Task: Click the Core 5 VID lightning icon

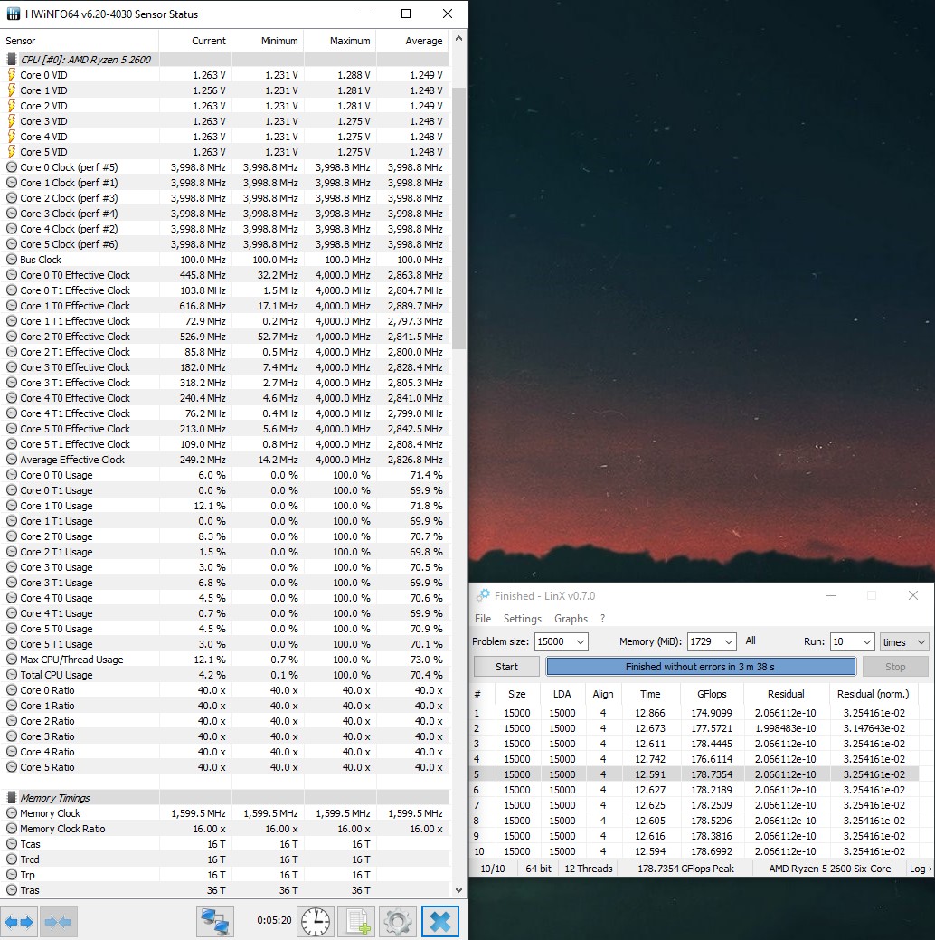Action: click(x=12, y=152)
